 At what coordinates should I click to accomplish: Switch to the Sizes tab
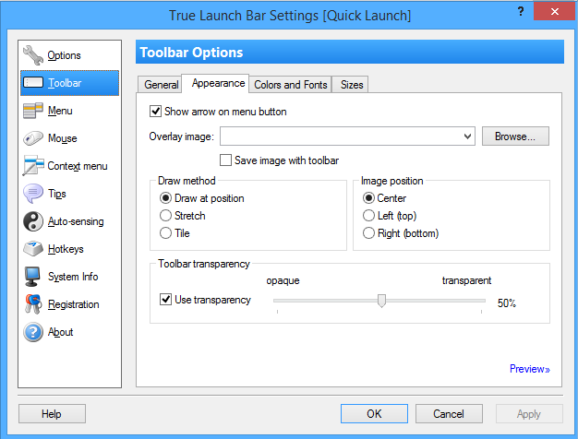(x=351, y=85)
